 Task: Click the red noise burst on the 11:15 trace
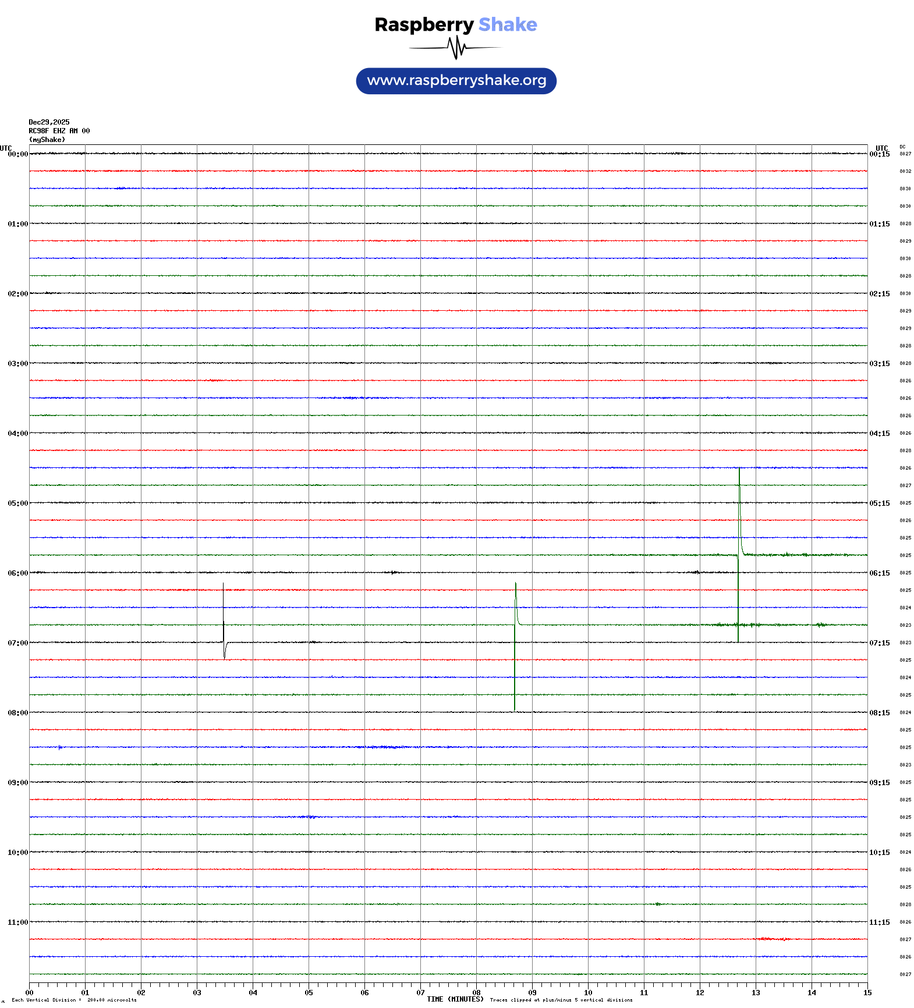(771, 939)
